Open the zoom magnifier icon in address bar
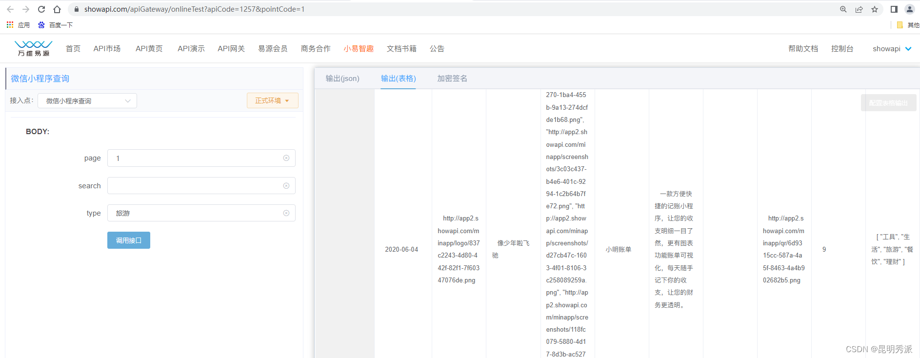Screen dimensions: 920x358 (843, 9)
